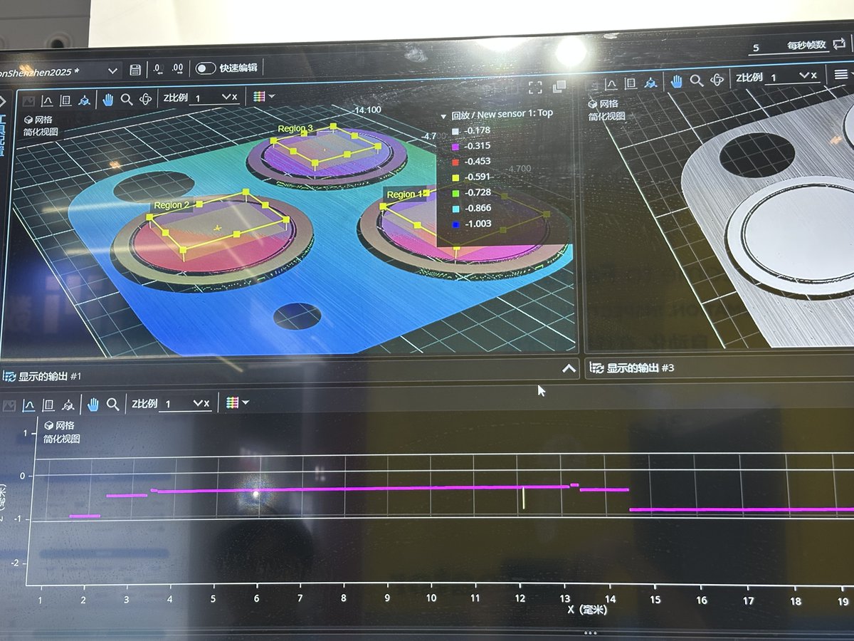The height and width of the screenshot is (641, 854).
Task: Click the -0.315 purple legend swatch
Action: click(x=455, y=146)
